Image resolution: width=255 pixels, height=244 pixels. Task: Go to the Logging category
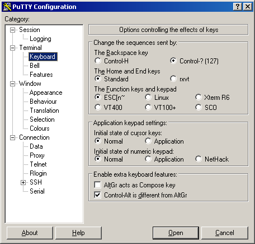(40, 39)
